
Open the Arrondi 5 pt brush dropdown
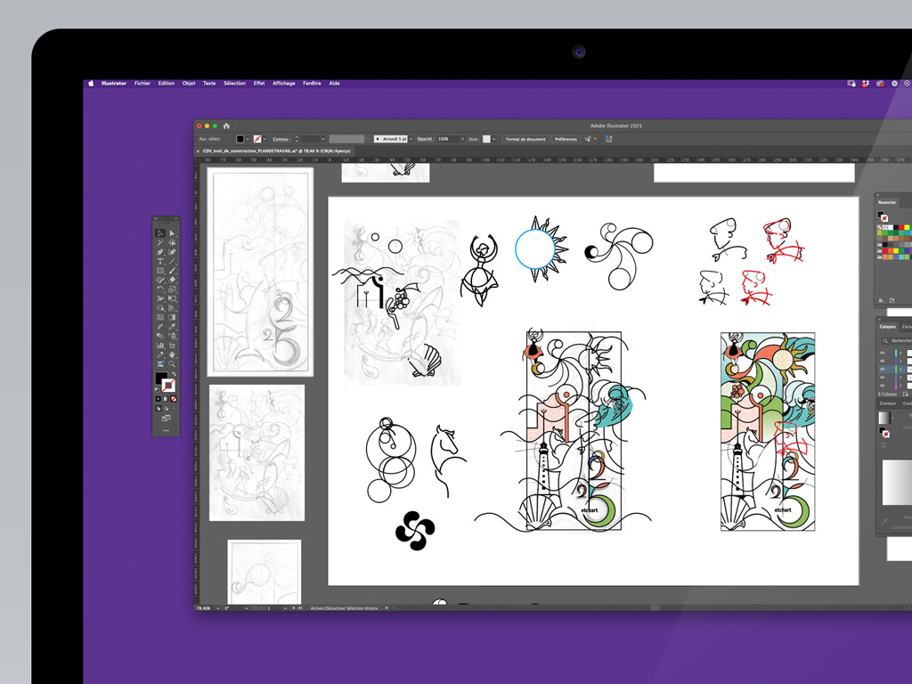pos(411,139)
